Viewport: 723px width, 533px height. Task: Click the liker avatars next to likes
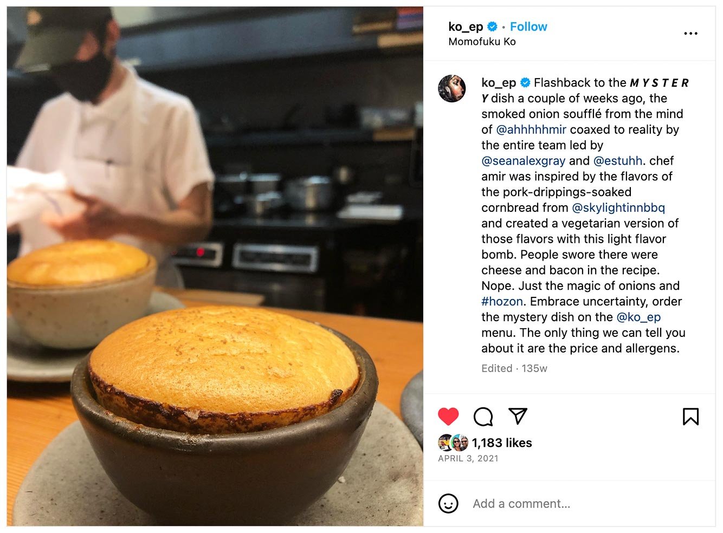click(453, 443)
